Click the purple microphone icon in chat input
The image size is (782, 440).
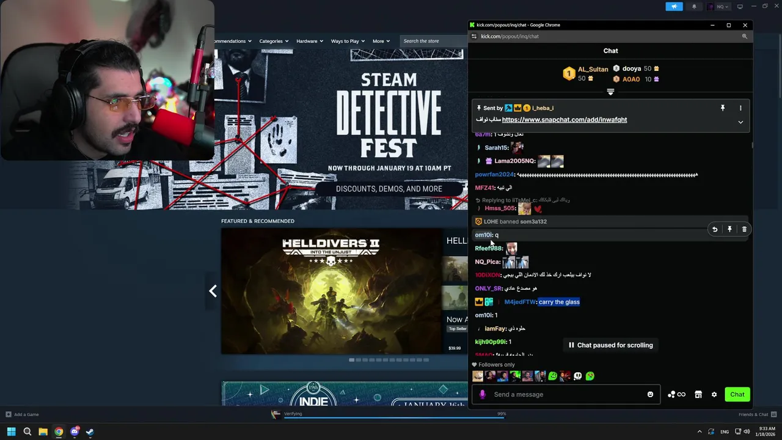coord(482,394)
